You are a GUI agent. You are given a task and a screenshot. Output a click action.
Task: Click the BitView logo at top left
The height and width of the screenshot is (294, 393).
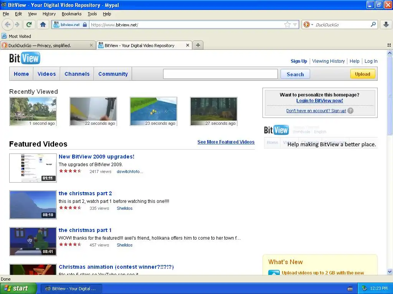pos(25,58)
